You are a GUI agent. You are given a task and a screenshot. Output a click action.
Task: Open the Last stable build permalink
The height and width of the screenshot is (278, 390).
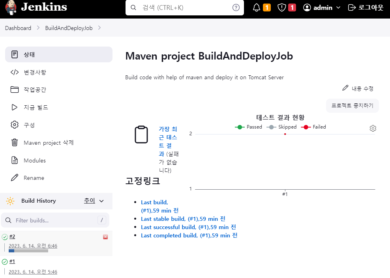click(x=183, y=219)
